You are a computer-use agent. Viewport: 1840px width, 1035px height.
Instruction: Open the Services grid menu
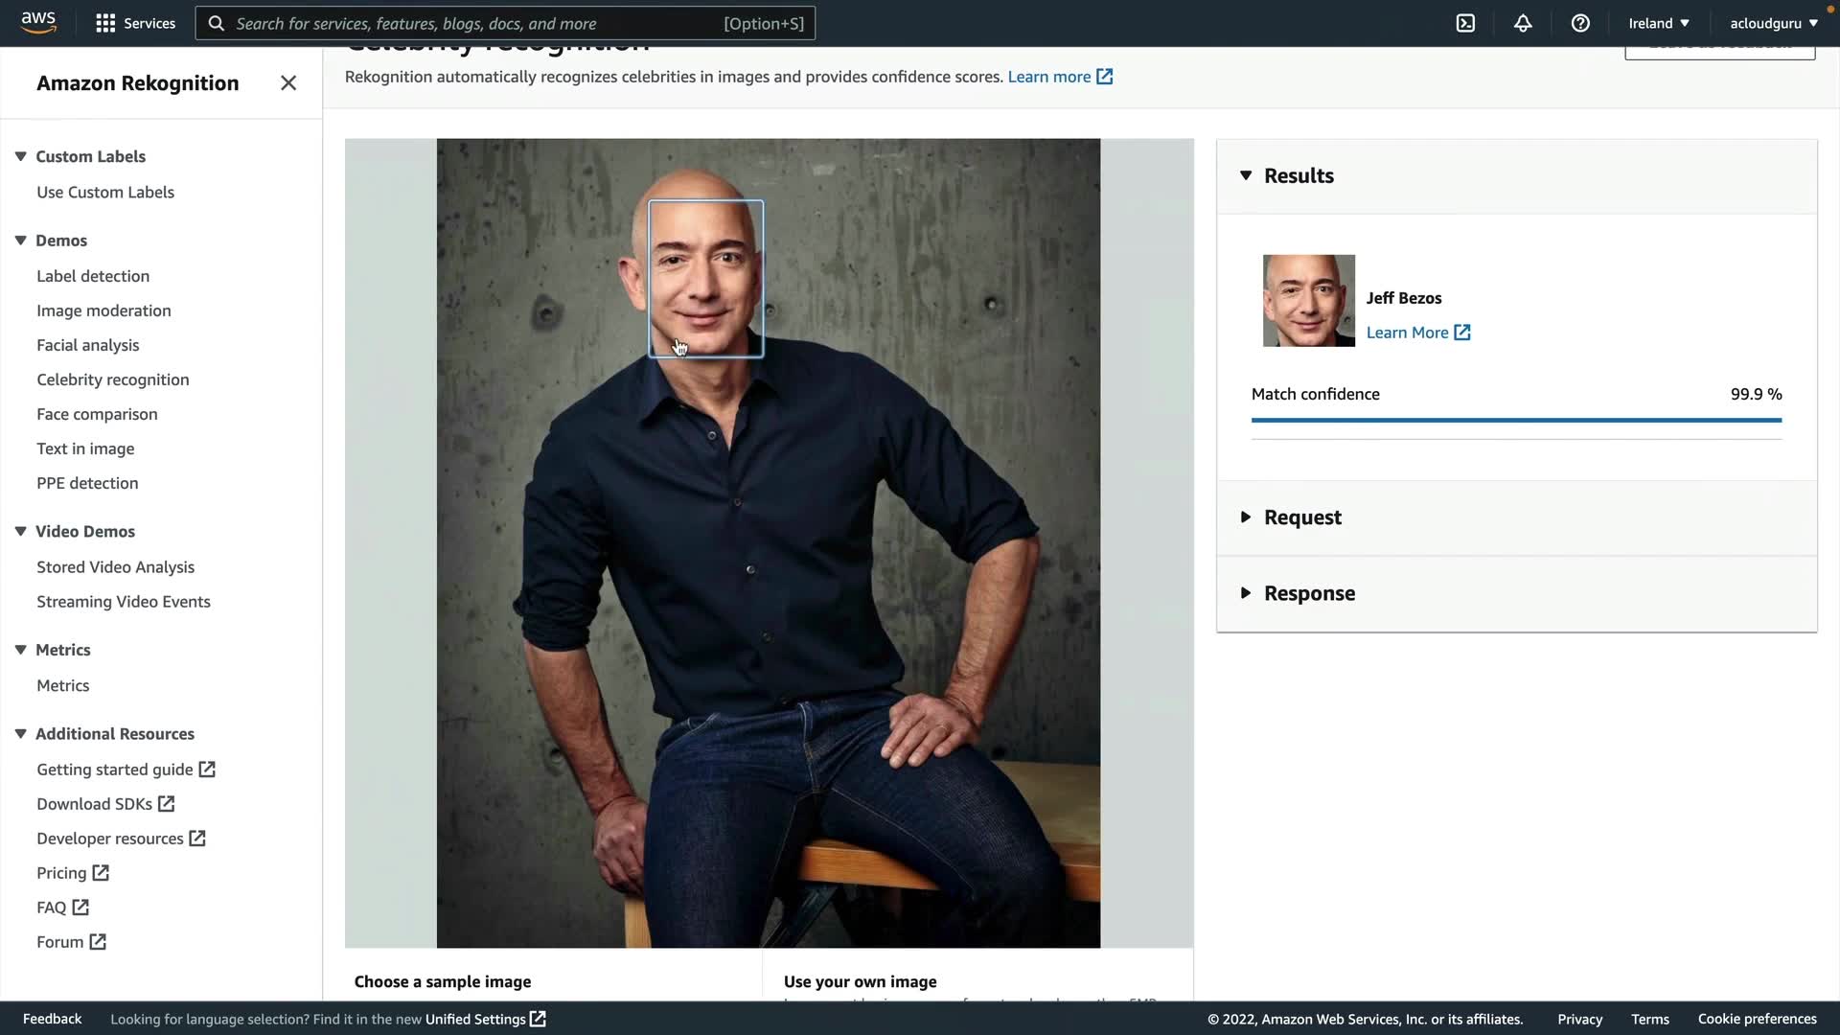point(135,23)
